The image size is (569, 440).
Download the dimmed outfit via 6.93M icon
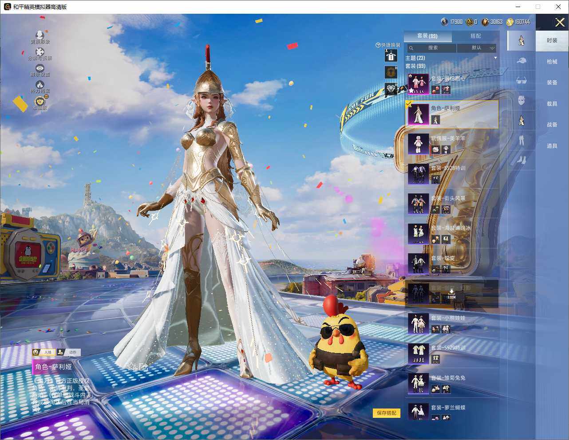pyautogui.click(x=451, y=294)
